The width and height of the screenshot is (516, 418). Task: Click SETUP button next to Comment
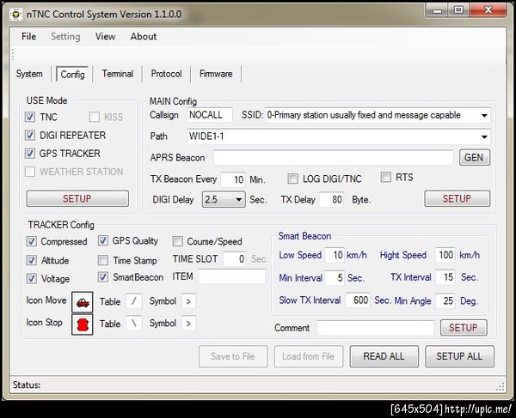[x=464, y=328]
